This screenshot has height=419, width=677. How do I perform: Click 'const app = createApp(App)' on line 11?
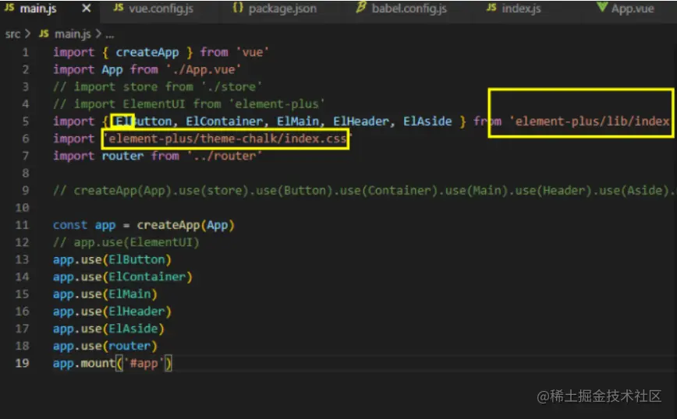[144, 225]
